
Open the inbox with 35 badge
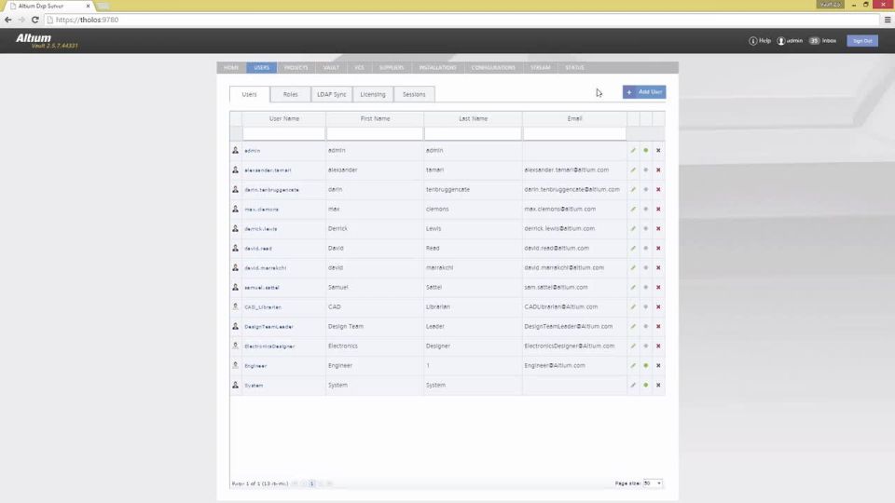[x=822, y=41]
